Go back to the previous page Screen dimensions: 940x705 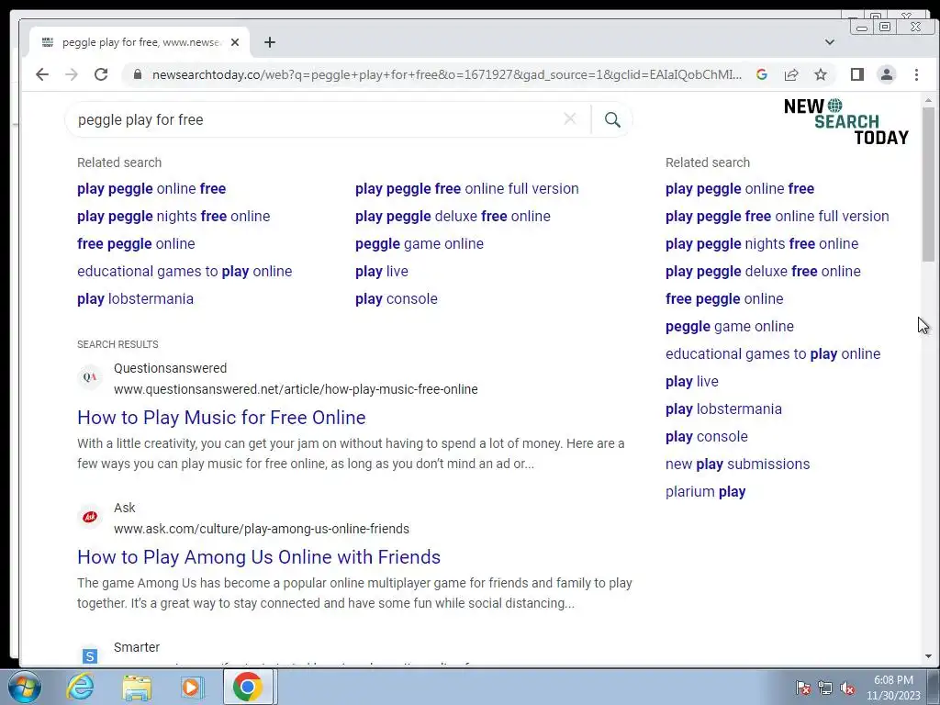[42, 74]
